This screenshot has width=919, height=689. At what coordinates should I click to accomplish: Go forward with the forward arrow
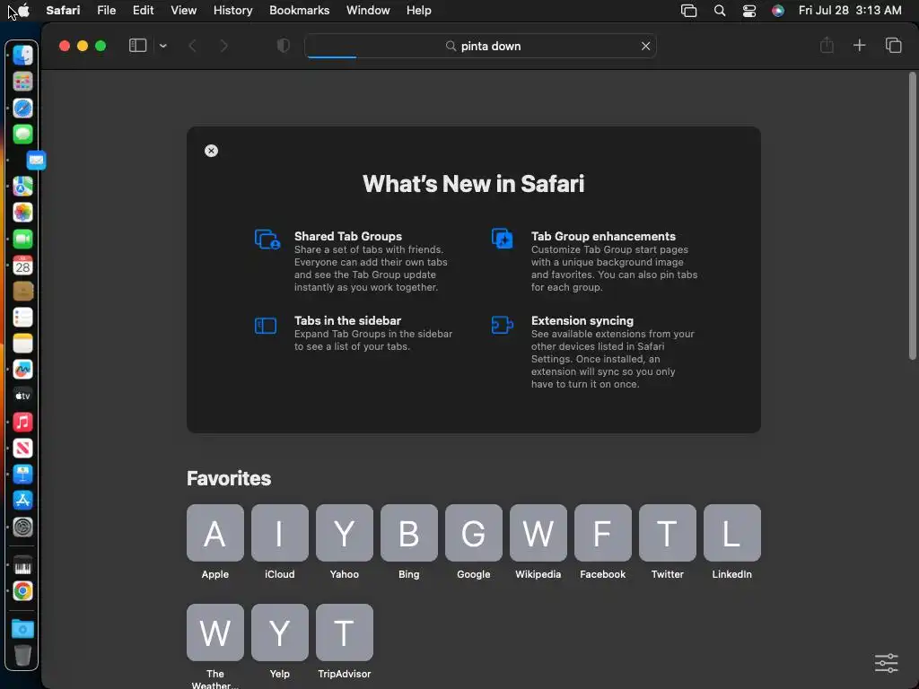[x=223, y=46]
